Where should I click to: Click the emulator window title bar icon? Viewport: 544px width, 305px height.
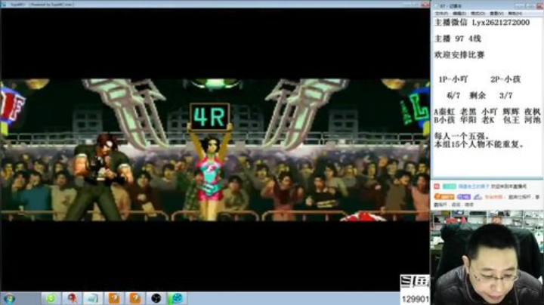4,5
